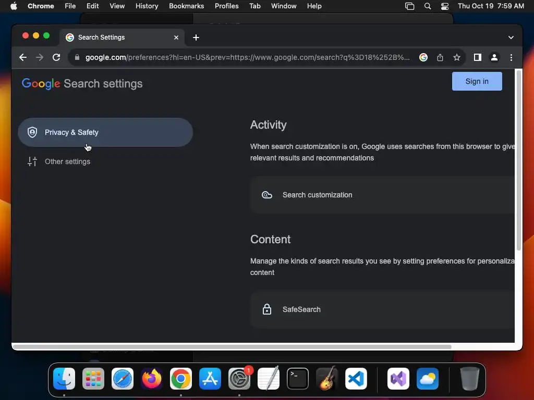Image resolution: width=534 pixels, height=400 pixels.
Task: Open Finder from the Dock
Action: (x=64, y=379)
